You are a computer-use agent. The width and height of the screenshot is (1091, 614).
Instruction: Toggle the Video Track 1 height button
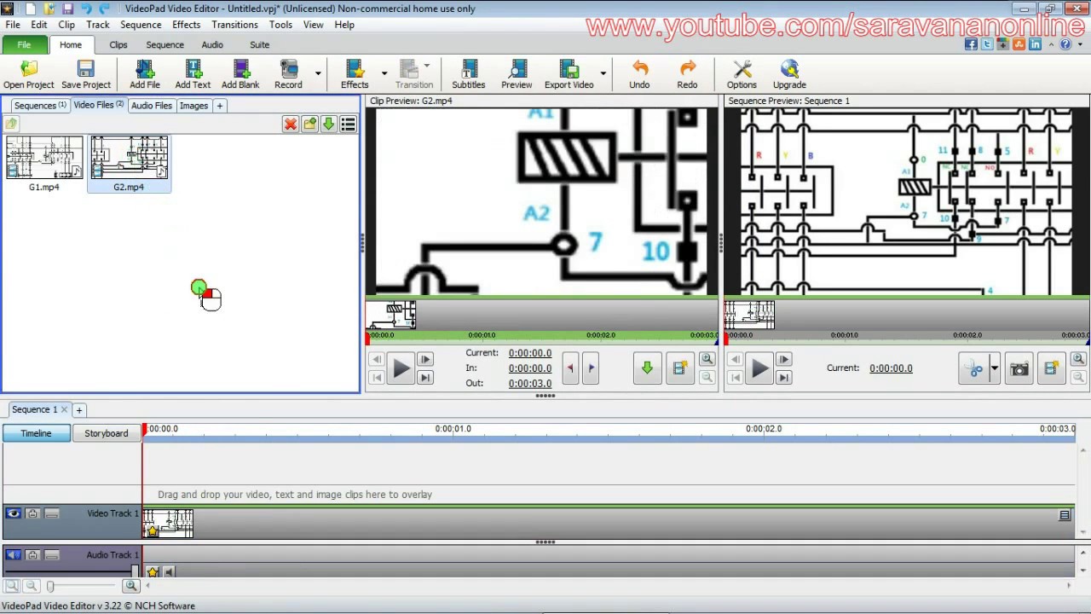click(x=51, y=513)
